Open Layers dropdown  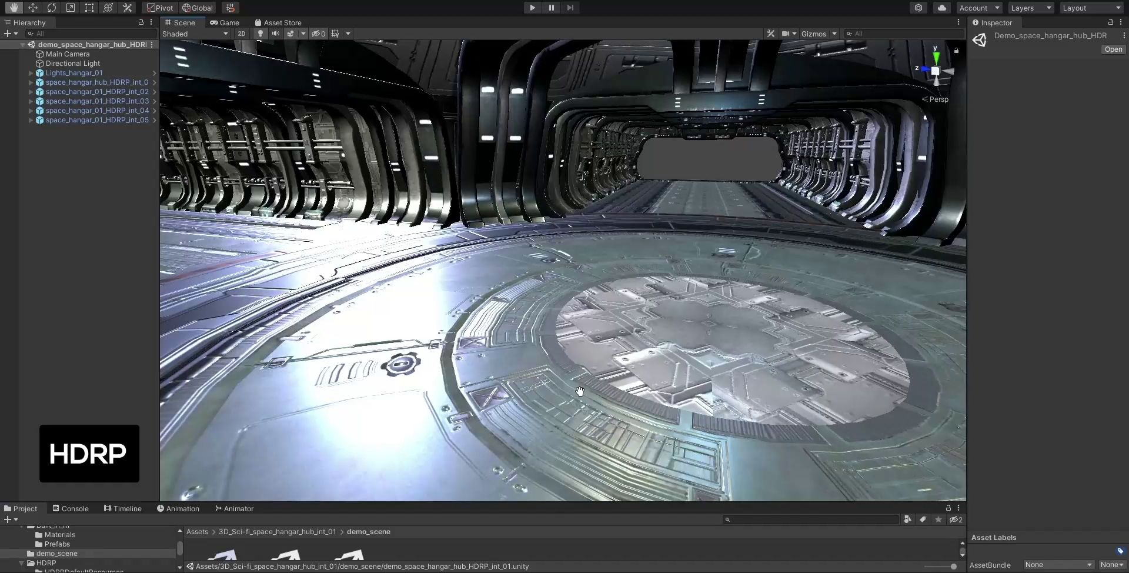[1031, 8]
